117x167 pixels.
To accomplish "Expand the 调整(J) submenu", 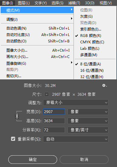I will pos(37,19).
